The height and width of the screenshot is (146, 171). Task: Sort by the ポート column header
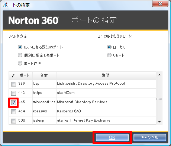25,75
